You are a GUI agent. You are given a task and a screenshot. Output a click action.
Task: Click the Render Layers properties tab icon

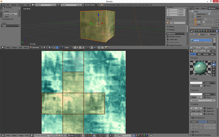[199, 31]
